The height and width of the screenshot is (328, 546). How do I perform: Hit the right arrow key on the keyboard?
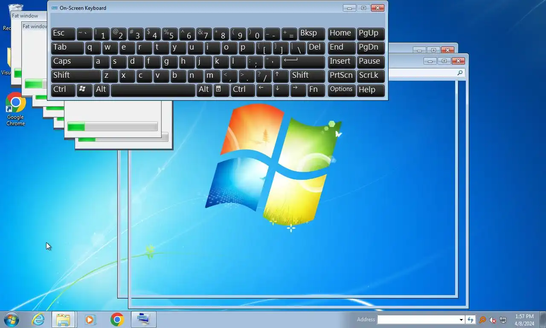(298, 90)
